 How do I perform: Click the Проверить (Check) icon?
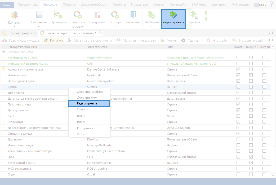58,15
